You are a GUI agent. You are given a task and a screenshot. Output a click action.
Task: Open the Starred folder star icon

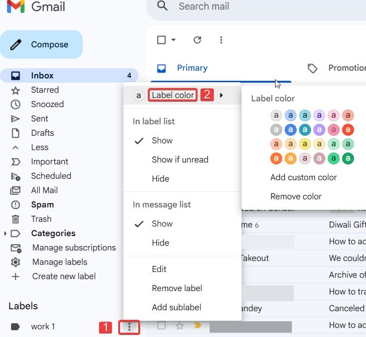coord(16,90)
